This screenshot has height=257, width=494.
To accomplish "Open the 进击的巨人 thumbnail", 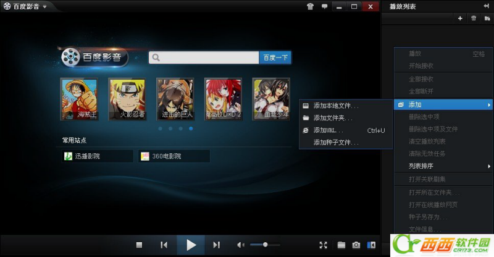I will [175, 99].
